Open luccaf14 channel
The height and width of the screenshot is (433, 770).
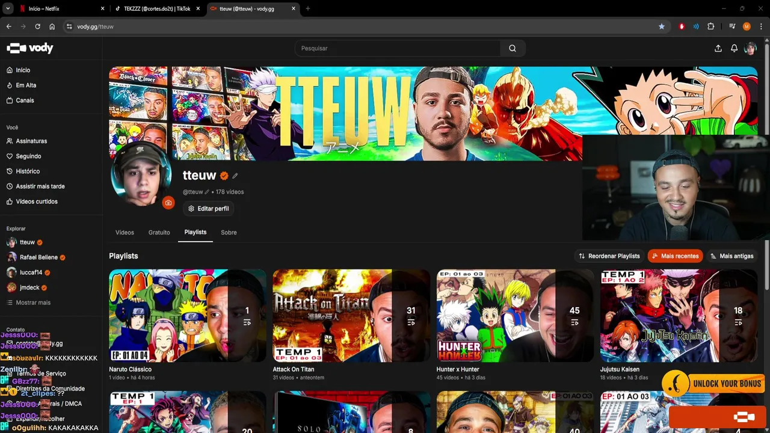point(27,272)
